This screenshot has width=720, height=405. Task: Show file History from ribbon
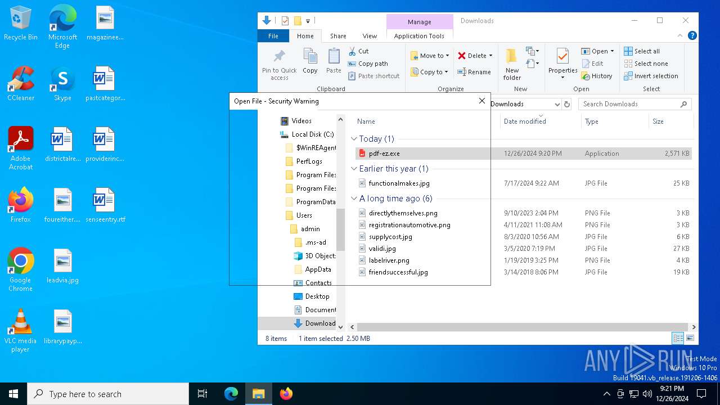597,76
